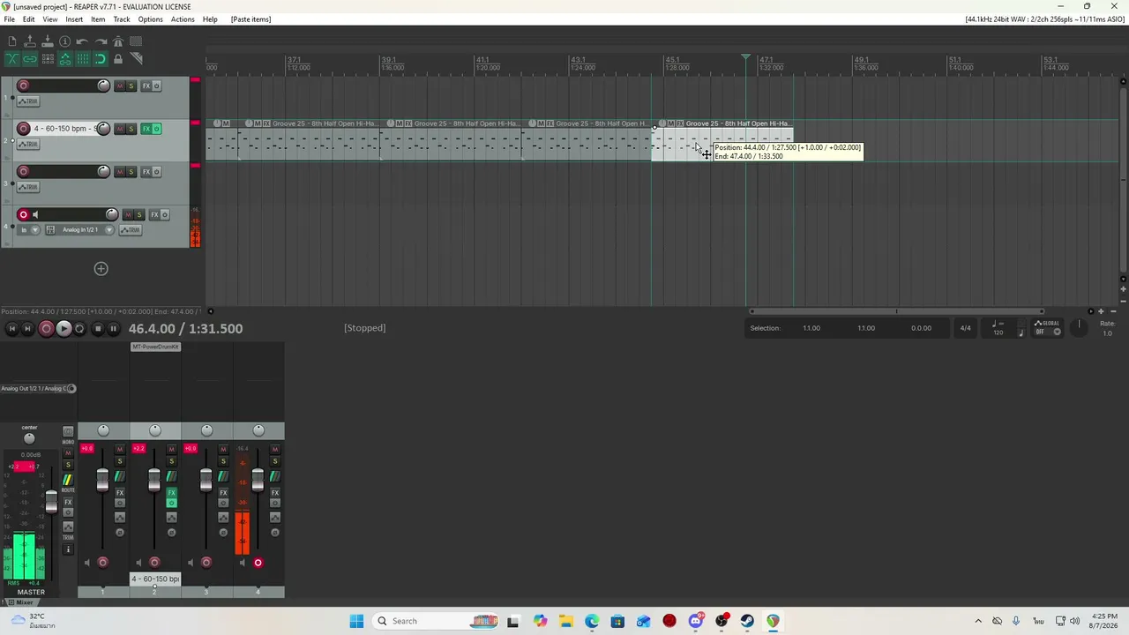This screenshot has height=635, width=1129.
Task: Click the transport Pause button
Action: pyautogui.click(x=113, y=328)
